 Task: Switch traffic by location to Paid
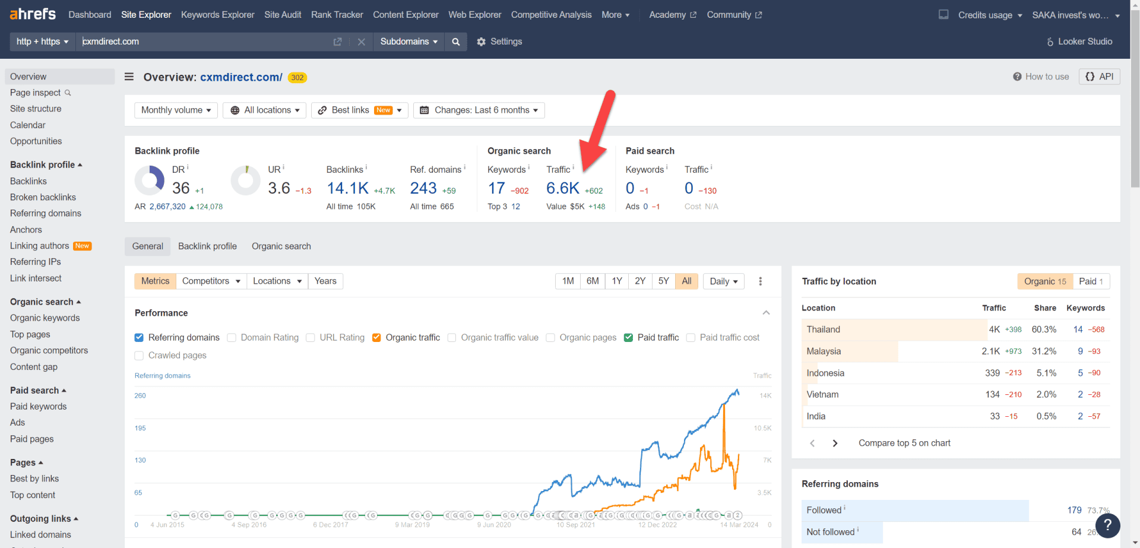tap(1091, 281)
